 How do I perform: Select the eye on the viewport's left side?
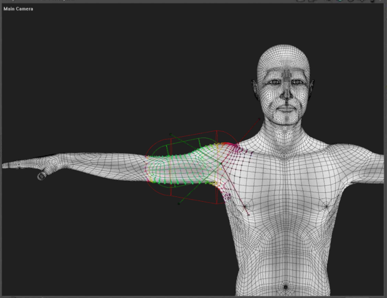272,82
